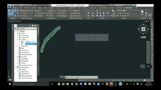Collapse the Surfaces tree node
Image resolution: width=161 pixels, height=90 pixels.
(18, 39)
